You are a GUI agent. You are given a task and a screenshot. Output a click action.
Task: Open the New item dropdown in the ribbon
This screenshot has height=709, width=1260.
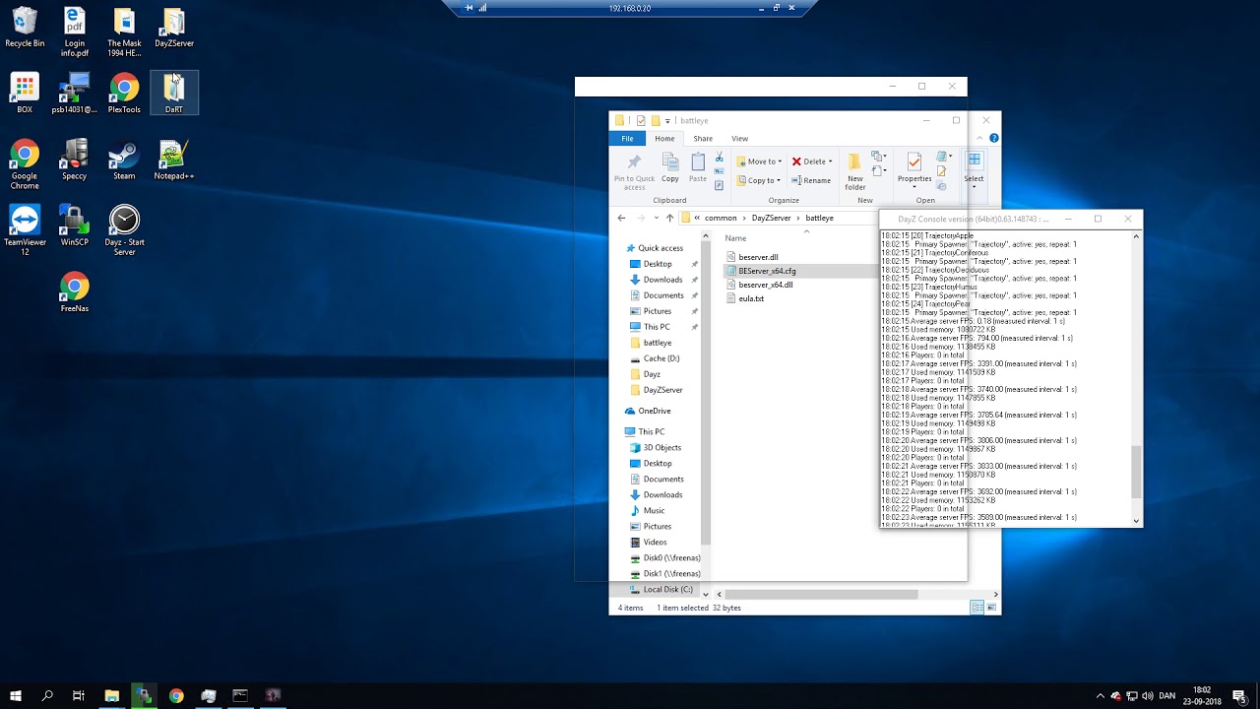(878, 156)
